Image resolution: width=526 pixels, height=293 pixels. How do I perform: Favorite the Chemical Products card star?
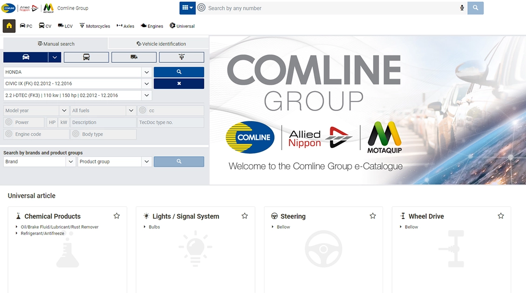coord(116,216)
